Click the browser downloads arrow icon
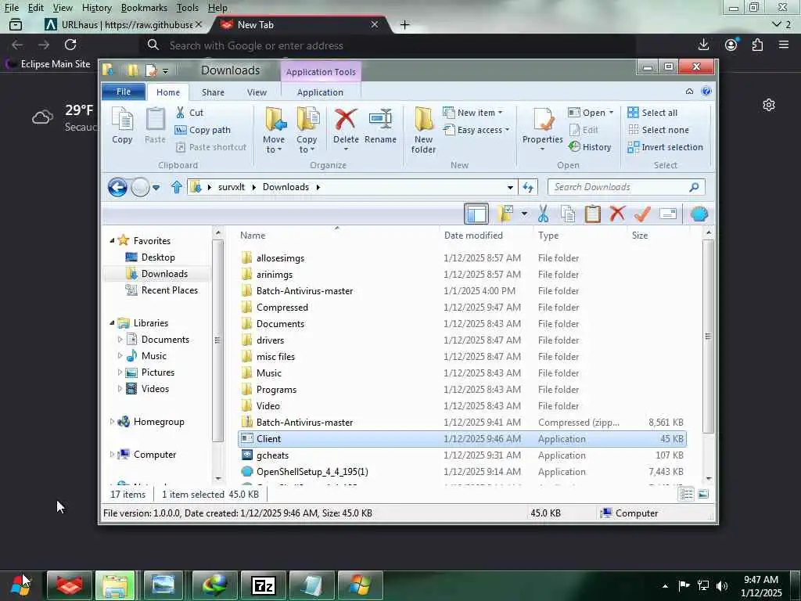 click(703, 45)
